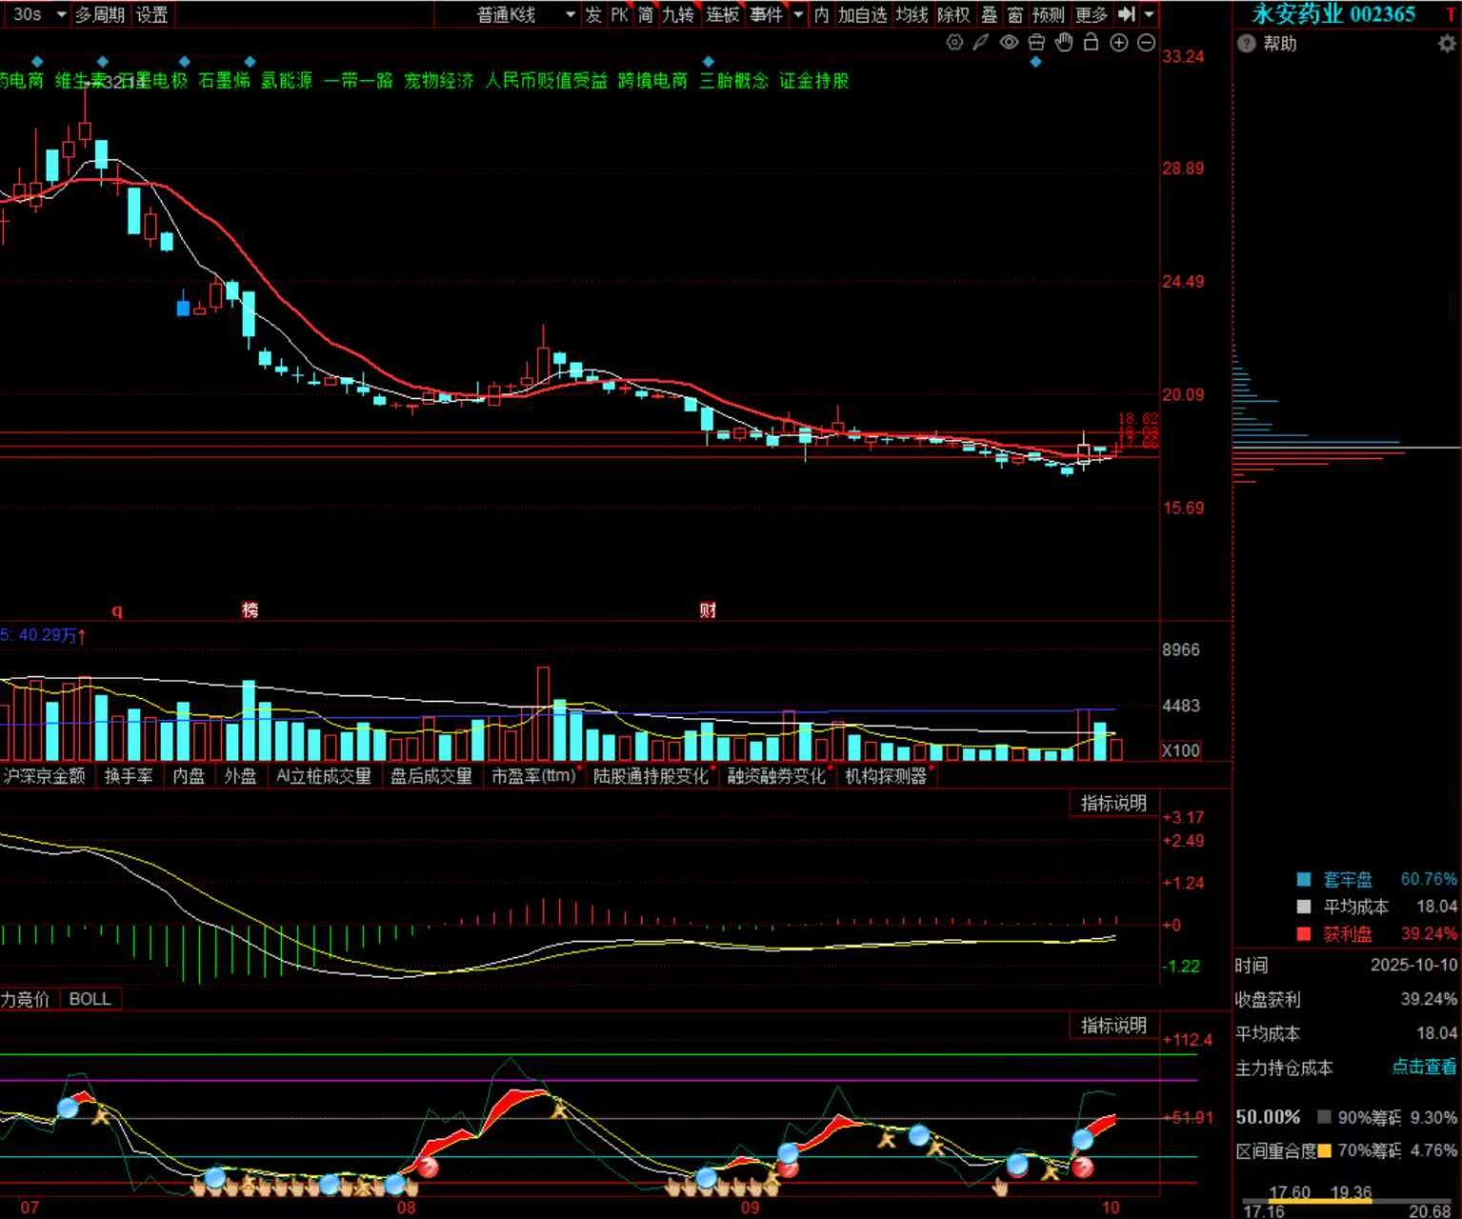Click the 一带一路 concept tag
The height and width of the screenshot is (1219, 1462).
358,81
